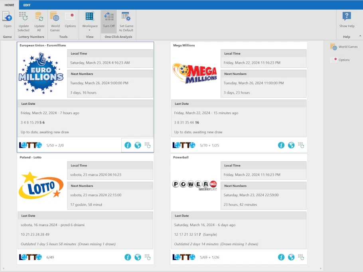
Task: Click the Lotto logo beside 5/69 + 1/26
Action: click(x=184, y=257)
